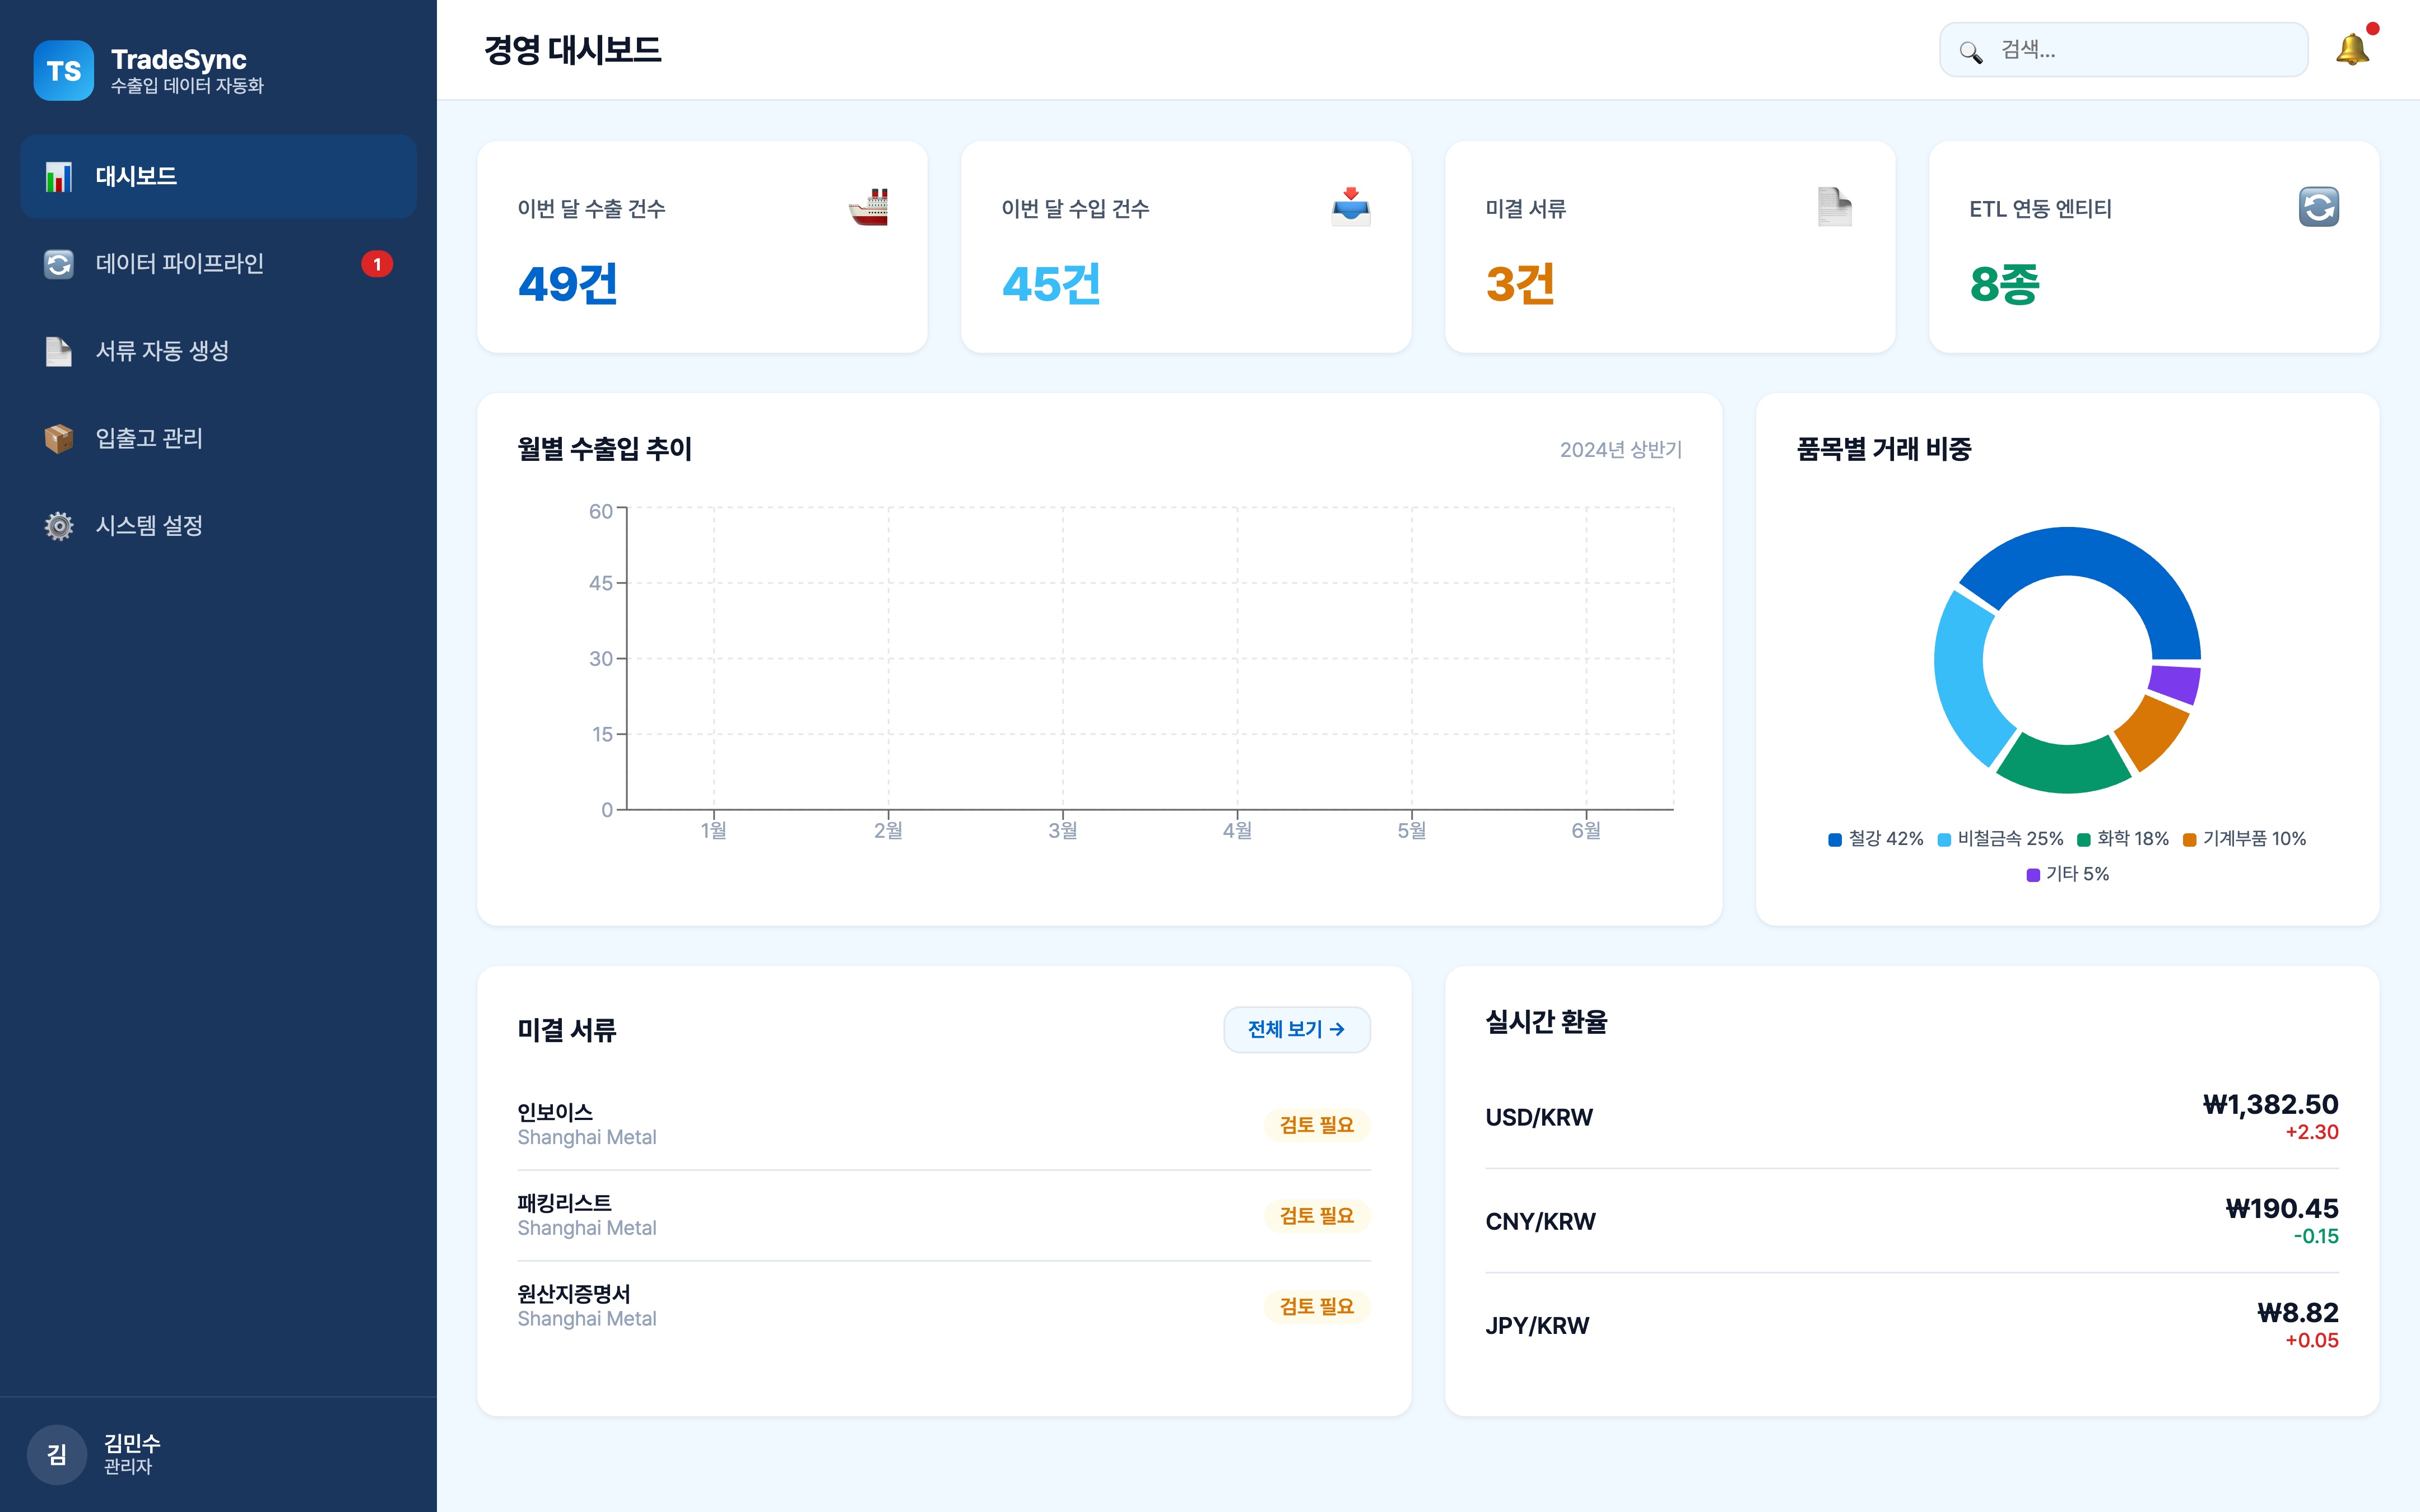Click the package icon next to 입출고 관리
Viewport: 2420px width, 1512px height.
(x=58, y=438)
